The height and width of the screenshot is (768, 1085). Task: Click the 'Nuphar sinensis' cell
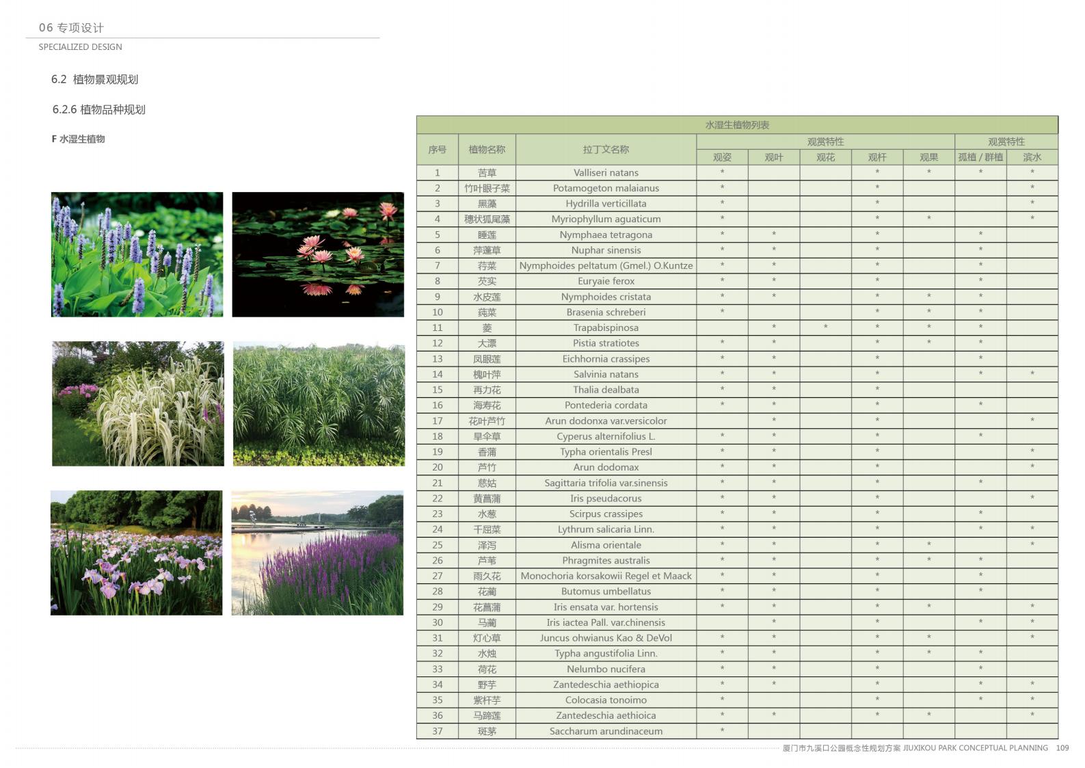(606, 250)
